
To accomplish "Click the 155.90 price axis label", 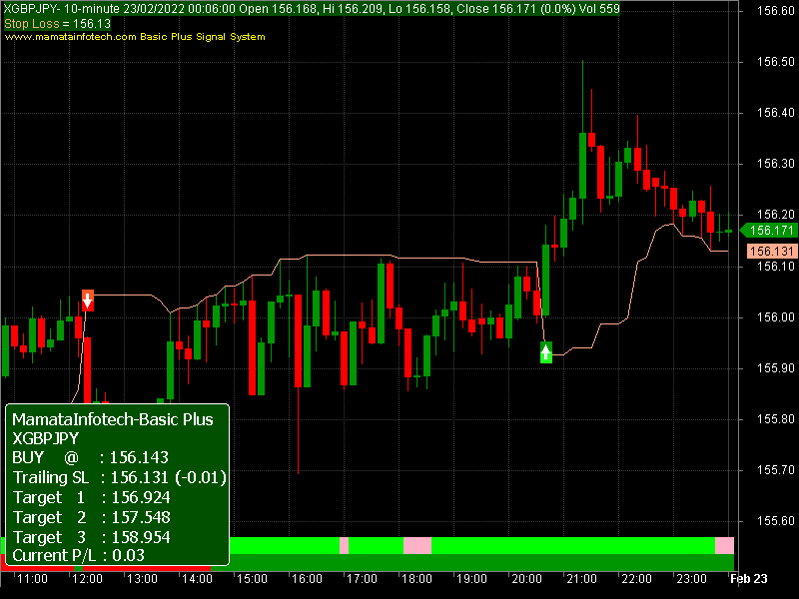I will pyautogui.click(x=776, y=367).
